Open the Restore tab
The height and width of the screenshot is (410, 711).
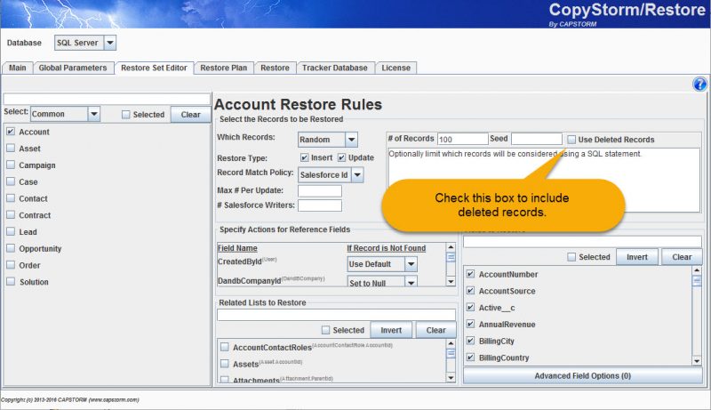275,68
